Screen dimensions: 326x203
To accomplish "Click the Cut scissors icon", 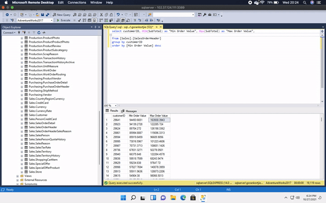I will point(101,15).
